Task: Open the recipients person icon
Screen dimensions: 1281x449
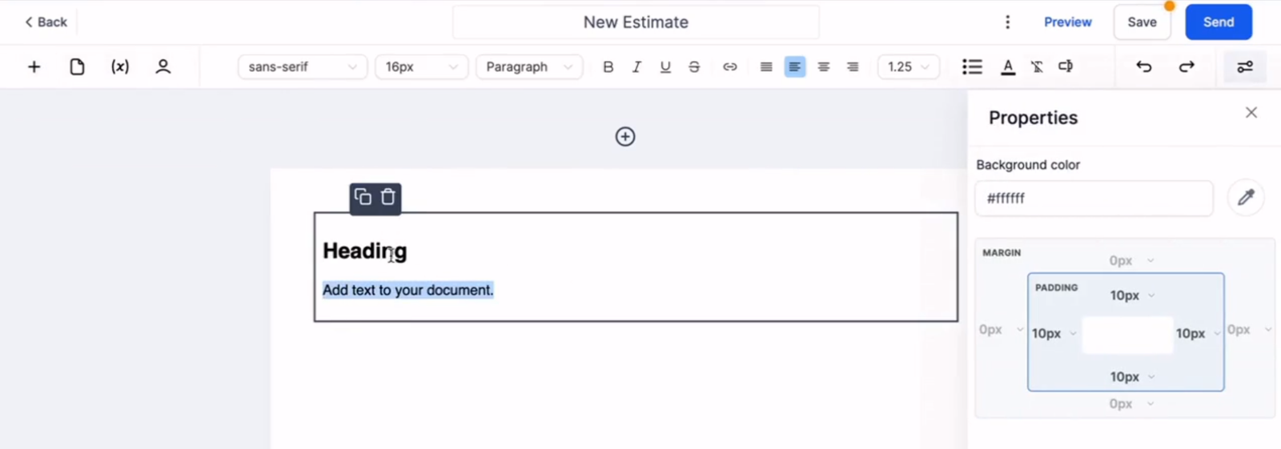Action: (x=163, y=66)
